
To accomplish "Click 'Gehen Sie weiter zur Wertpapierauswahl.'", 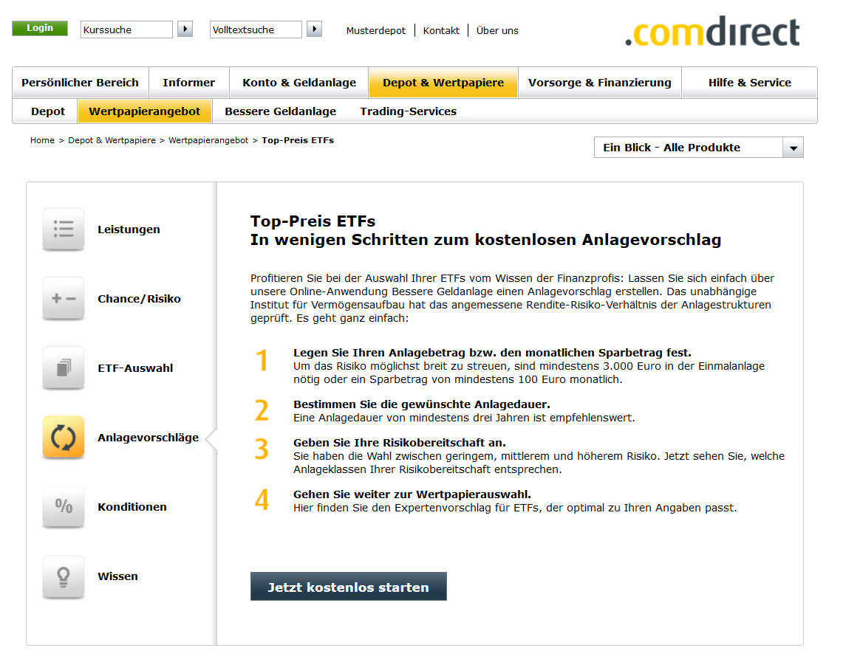I will [x=412, y=494].
